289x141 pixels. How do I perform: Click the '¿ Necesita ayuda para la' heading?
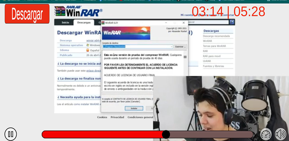click(x=79, y=97)
